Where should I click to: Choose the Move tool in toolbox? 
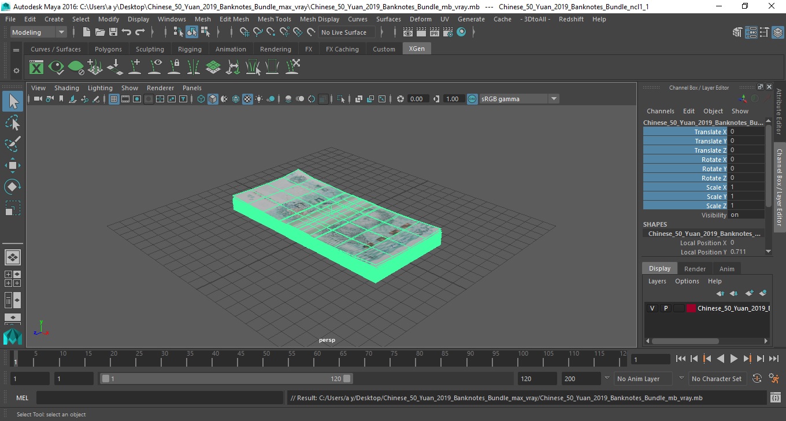tap(13, 166)
